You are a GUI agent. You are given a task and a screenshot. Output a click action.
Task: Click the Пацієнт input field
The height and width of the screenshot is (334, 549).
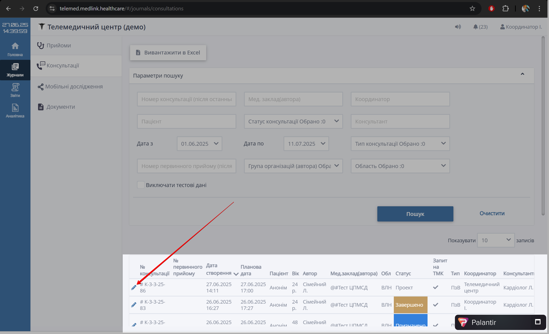[x=186, y=121]
